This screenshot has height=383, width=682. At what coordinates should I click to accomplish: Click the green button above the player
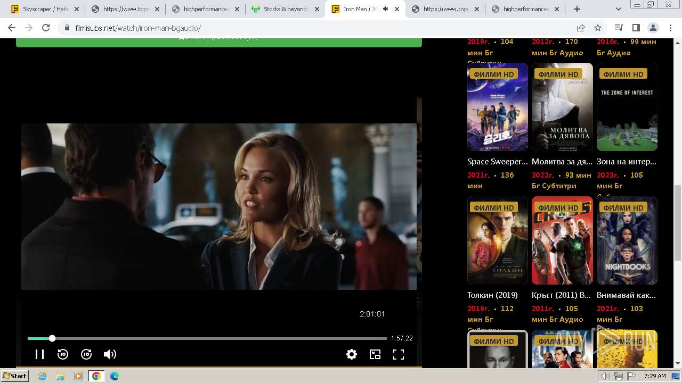coord(219,42)
